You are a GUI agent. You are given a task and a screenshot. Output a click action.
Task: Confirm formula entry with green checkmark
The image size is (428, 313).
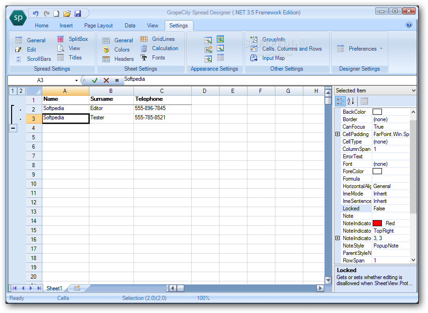coord(95,80)
